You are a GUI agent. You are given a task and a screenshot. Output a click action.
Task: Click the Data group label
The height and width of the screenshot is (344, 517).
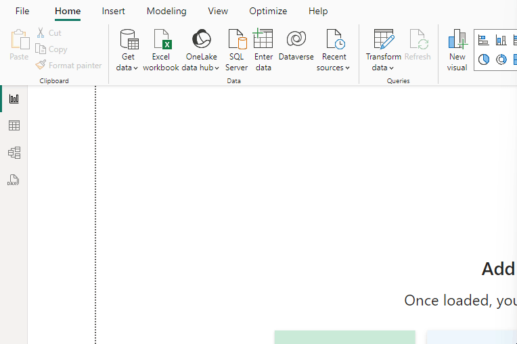(x=233, y=81)
